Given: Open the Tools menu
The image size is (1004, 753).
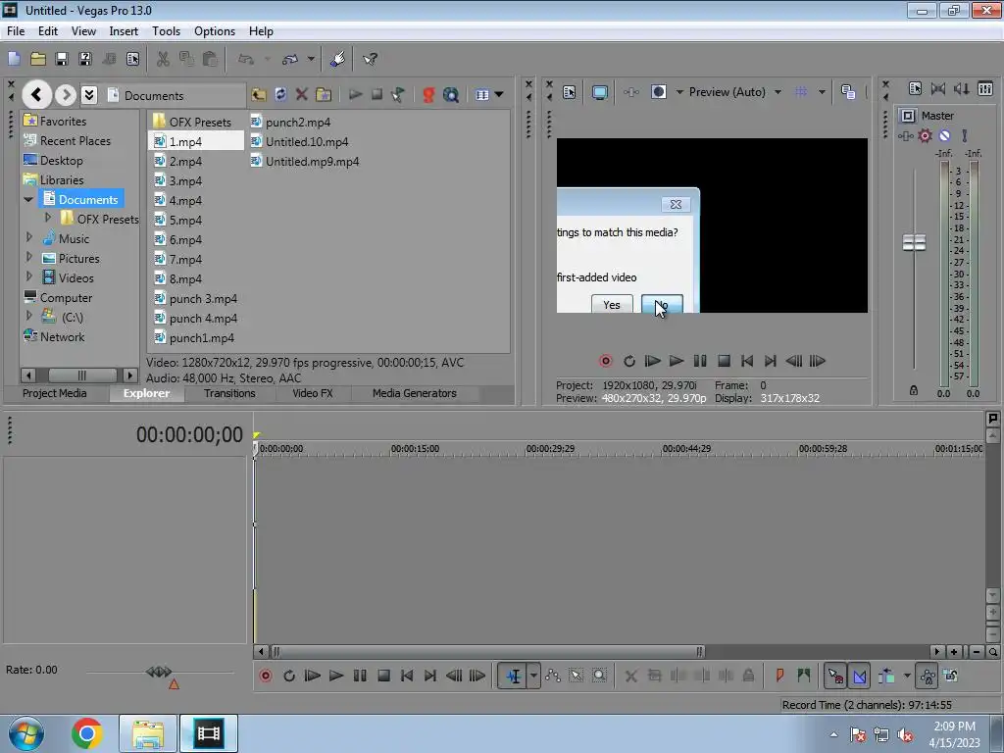Looking at the screenshot, I should 166,30.
